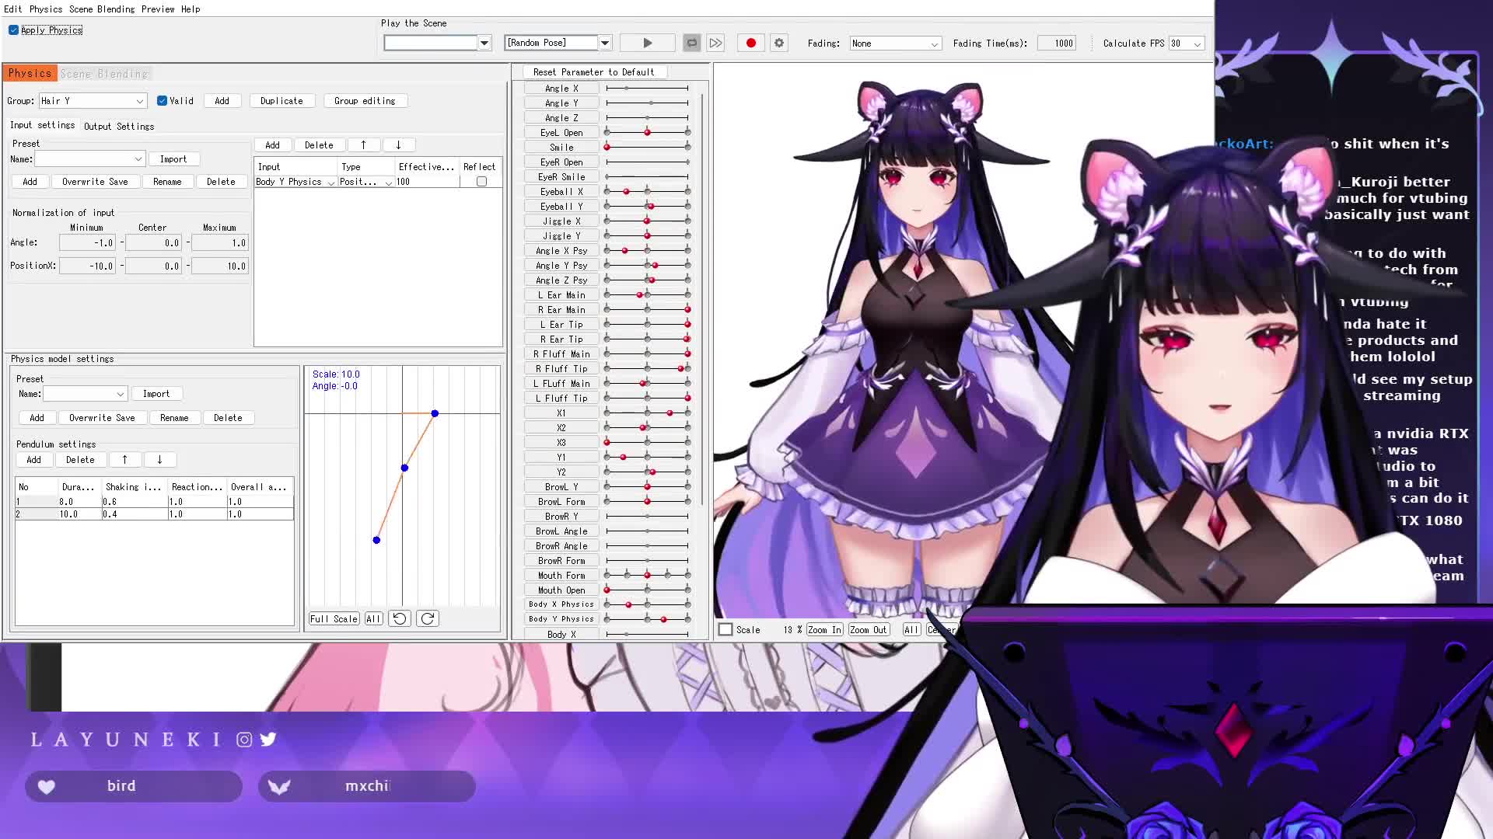Click the Effective 100 value cell
Image resolution: width=1493 pixels, height=839 pixels.
(x=427, y=182)
